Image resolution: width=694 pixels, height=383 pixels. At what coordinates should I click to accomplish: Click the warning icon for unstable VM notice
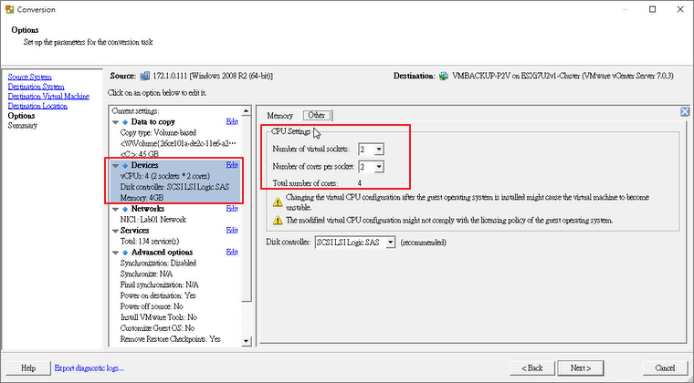coord(278,202)
